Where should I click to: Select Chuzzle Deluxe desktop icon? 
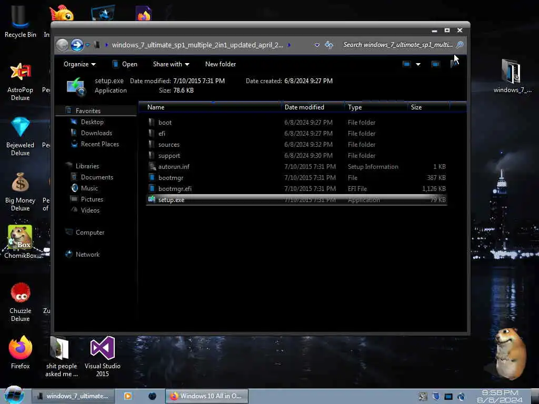20,302
